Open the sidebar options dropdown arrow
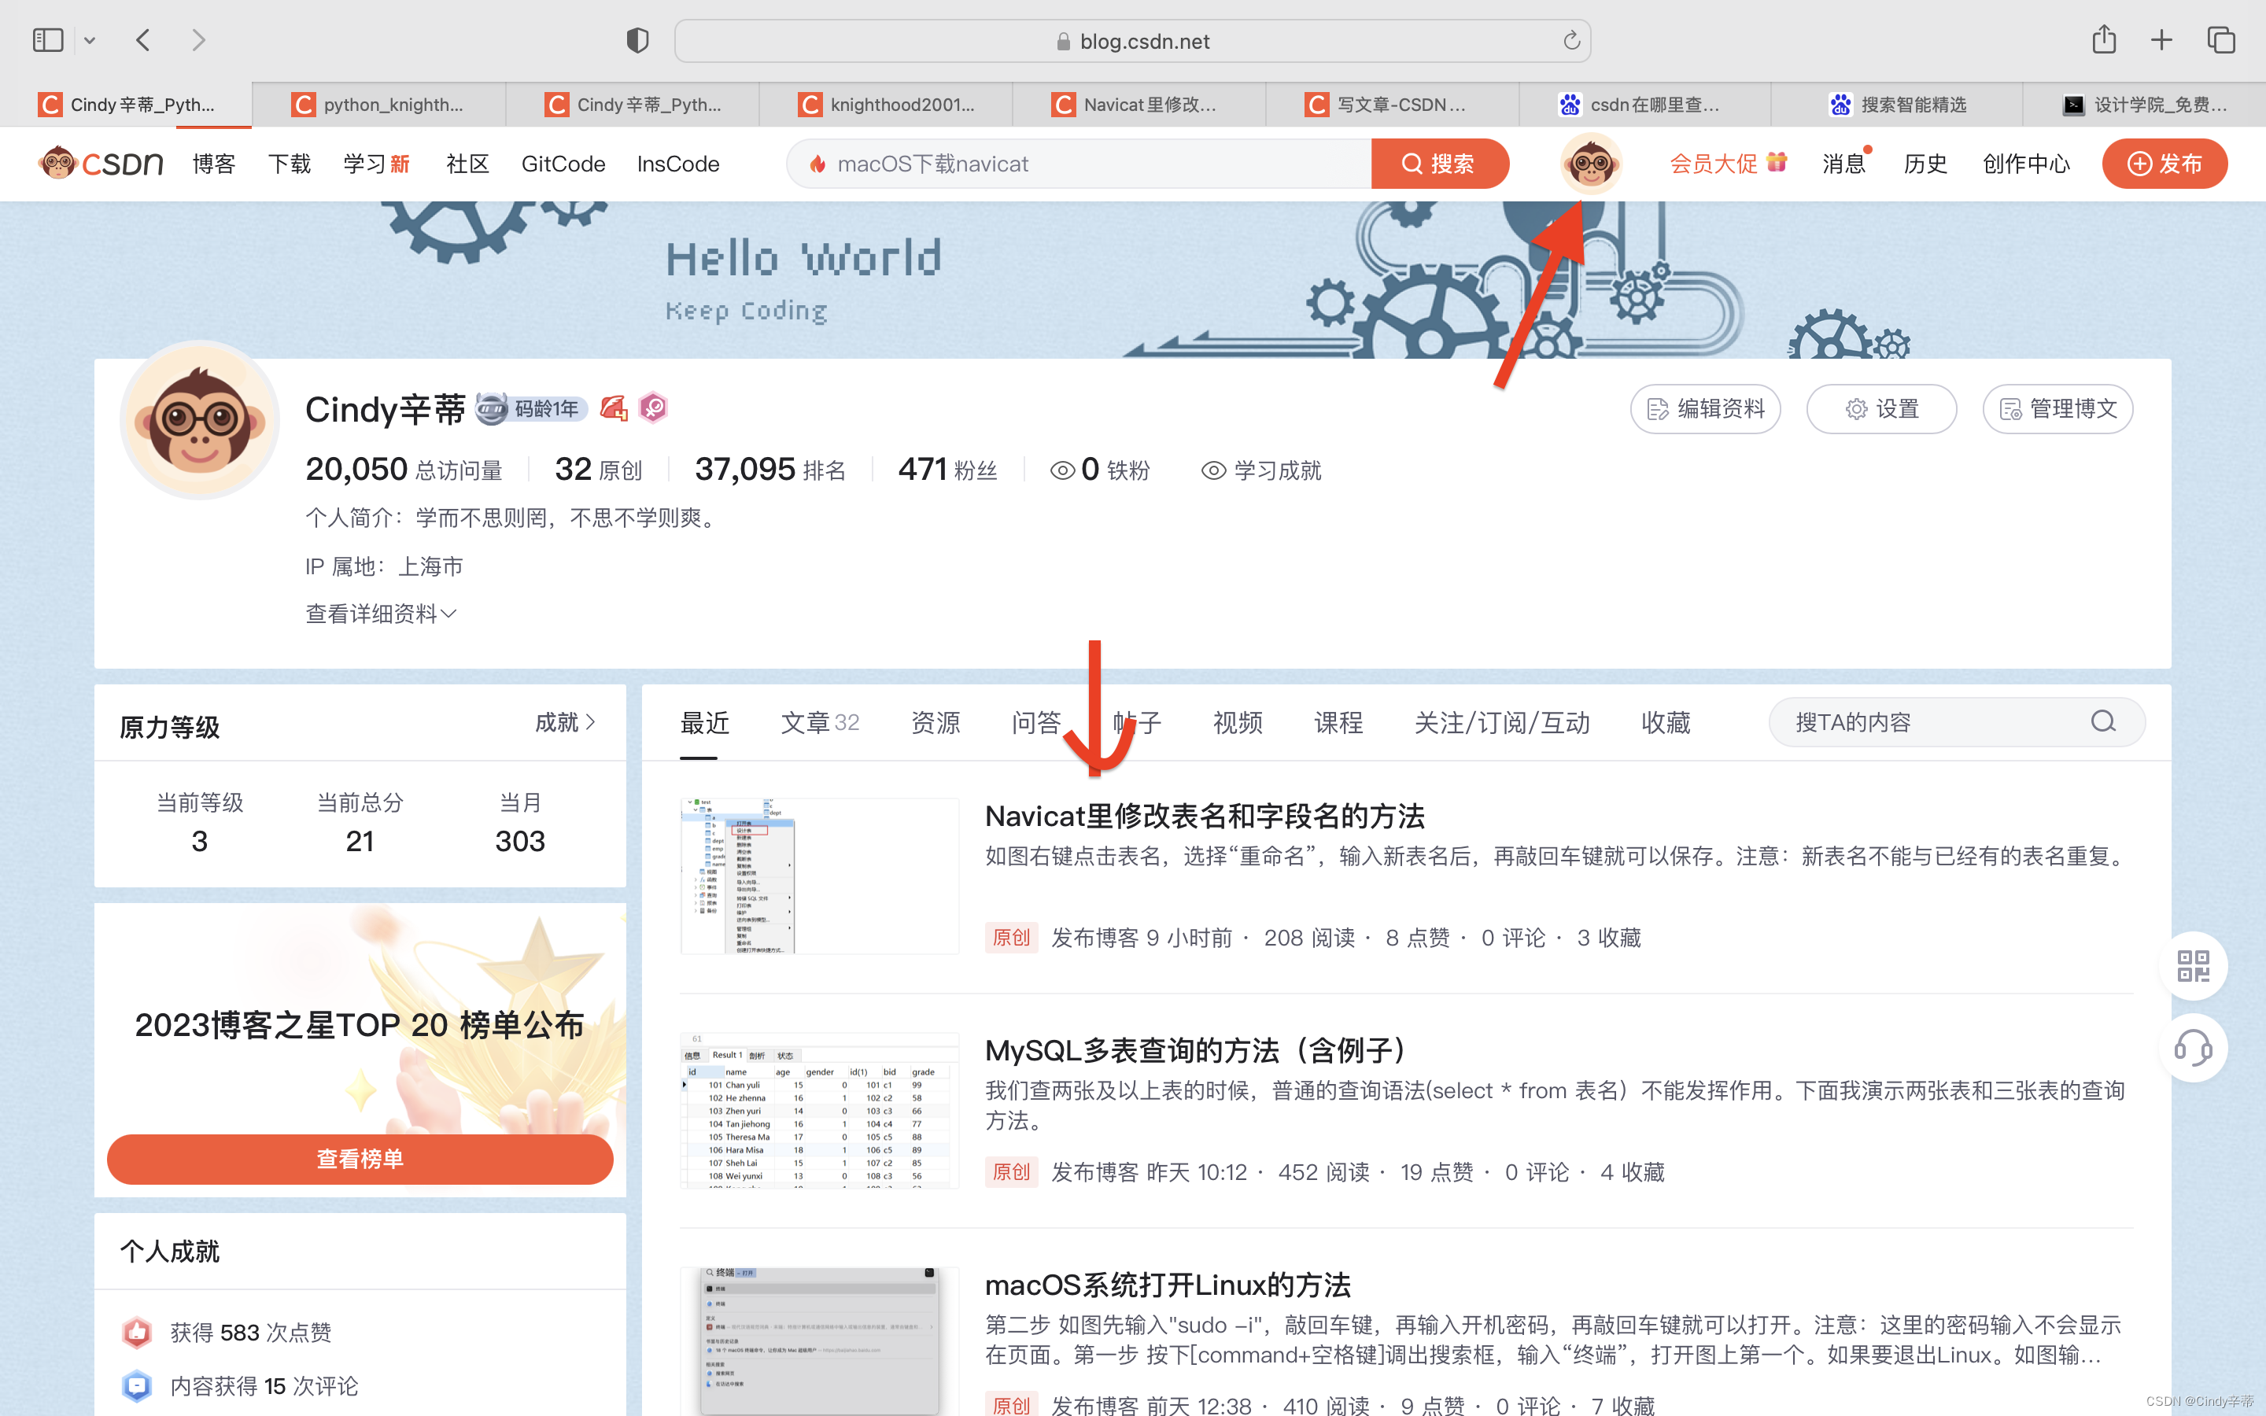This screenshot has height=1416, width=2266. (90, 40)
